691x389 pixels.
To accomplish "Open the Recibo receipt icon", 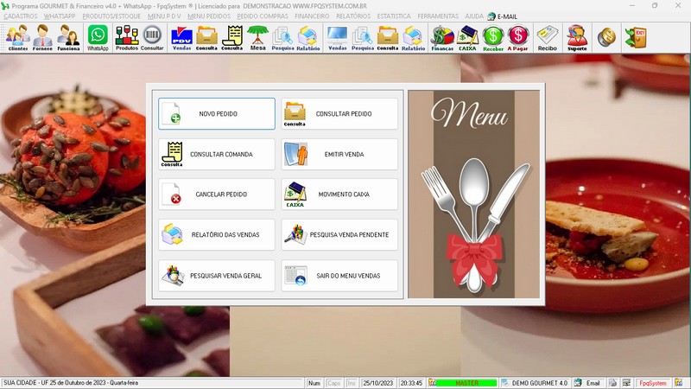I will 548,38.
